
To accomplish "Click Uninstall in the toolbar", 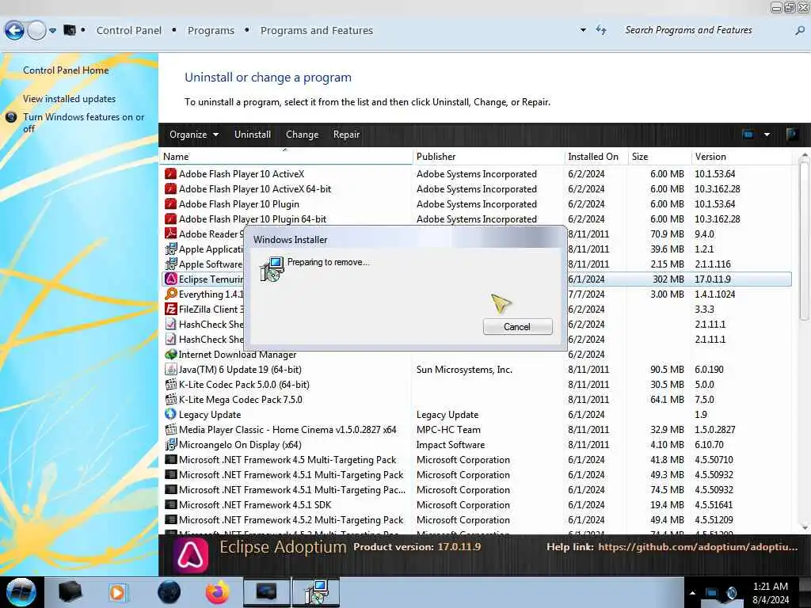I will point(253,135).
